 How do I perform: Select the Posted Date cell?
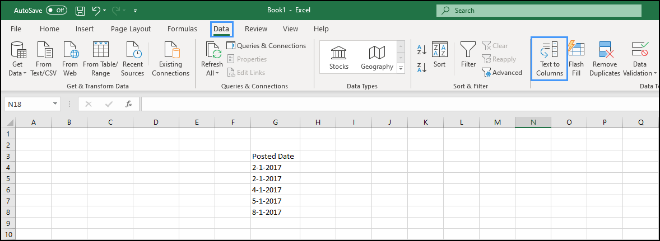pyautogui.click(x=275, y=156)
